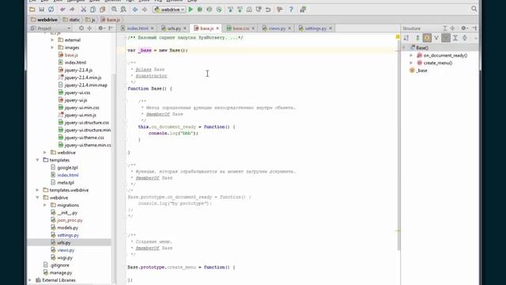The width and height of the screenshot is (506, 285).
Task: Start Debug with the bug icon
Action: [x=200, y=9]
